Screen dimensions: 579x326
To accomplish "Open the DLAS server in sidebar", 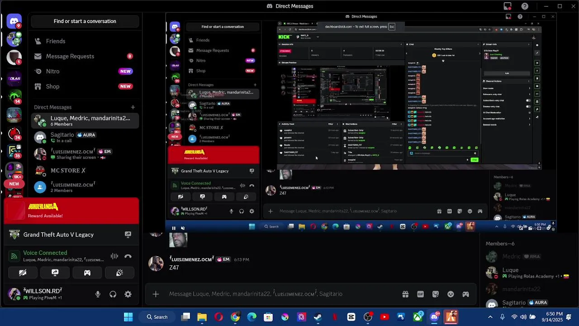I will 14,79.
